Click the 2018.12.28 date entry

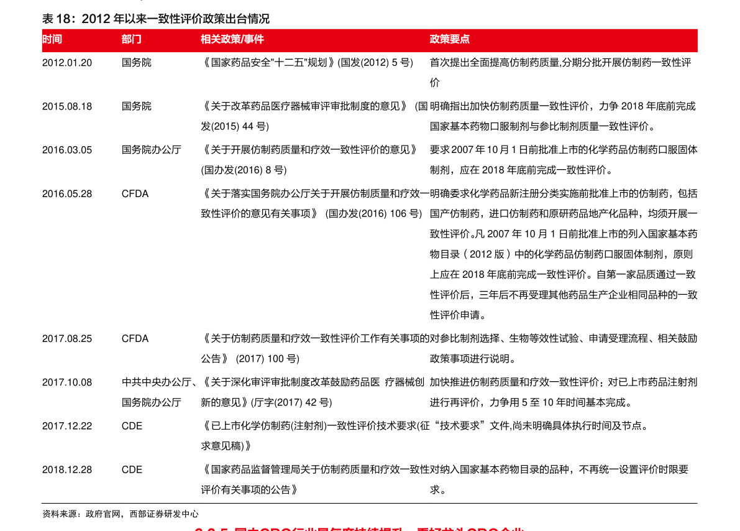[x=67, y=469]
